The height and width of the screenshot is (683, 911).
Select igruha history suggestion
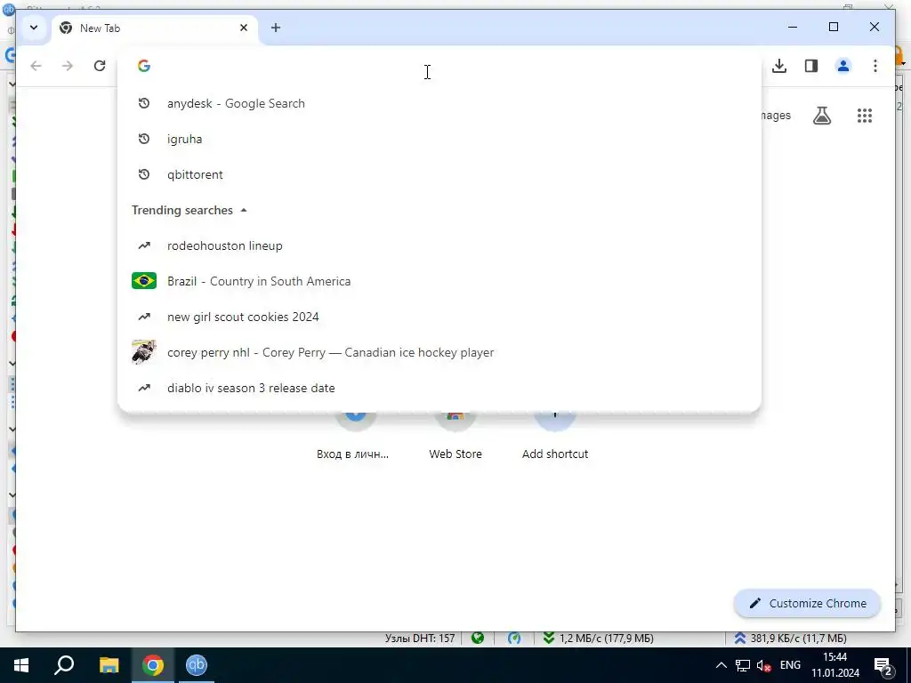click(439, 139)
